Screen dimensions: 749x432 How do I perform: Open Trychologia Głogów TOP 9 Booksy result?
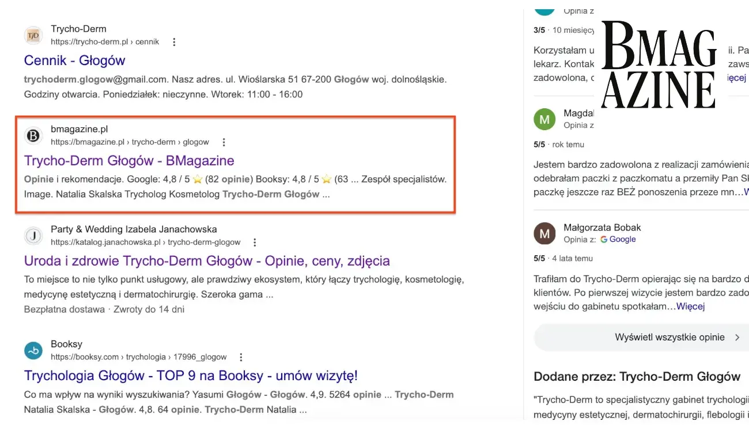191,376
